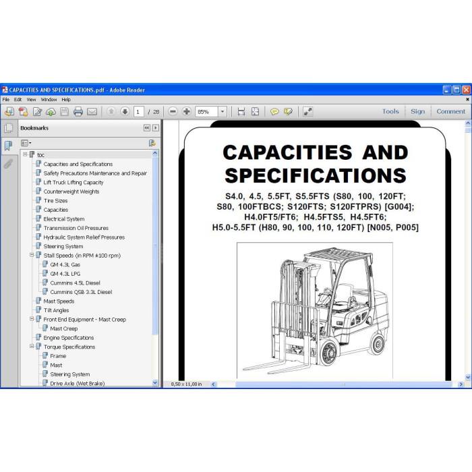The image size is (472, 472).
Task: Select Capacities and Specifications bookmark
Action: 78,164
